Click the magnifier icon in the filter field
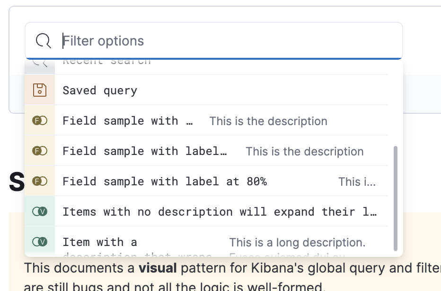441x291 pixels. click(x=44, y=41)
